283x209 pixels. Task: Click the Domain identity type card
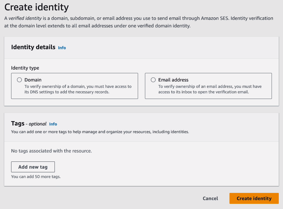point(74,86)
